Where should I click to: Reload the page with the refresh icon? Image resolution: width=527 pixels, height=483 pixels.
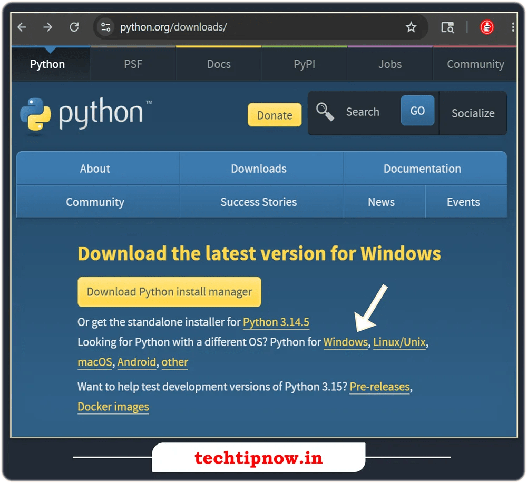[74, 27]
